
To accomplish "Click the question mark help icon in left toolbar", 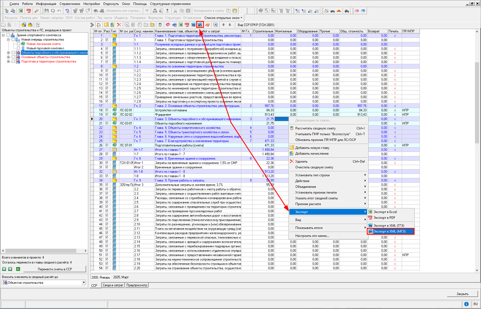I will 38,25.
